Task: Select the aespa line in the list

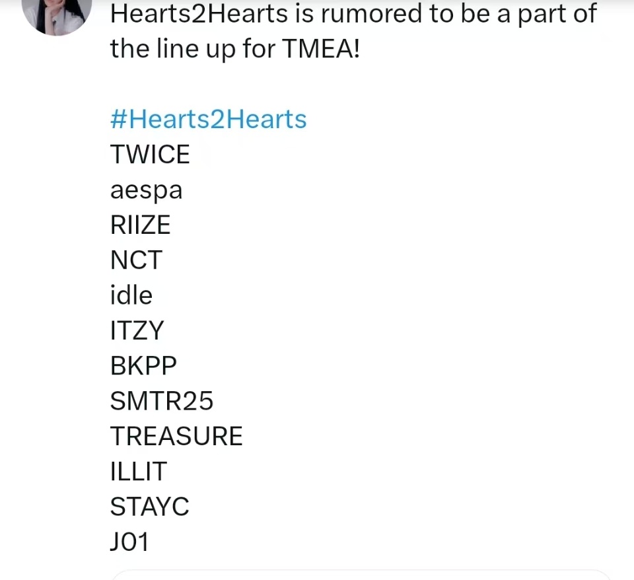Action: click(x=147, y=190)
